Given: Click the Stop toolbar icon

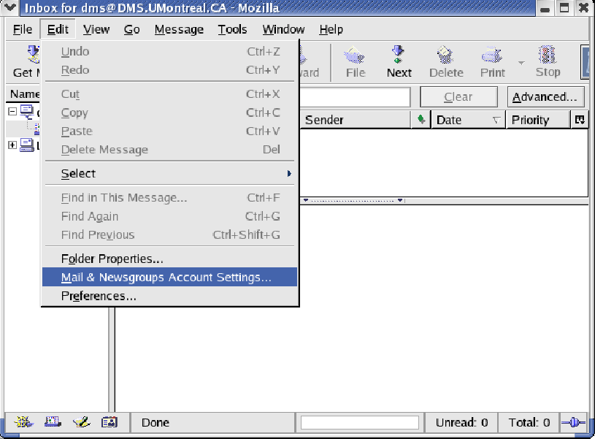Looking at the screenshot, I should 547,55.
